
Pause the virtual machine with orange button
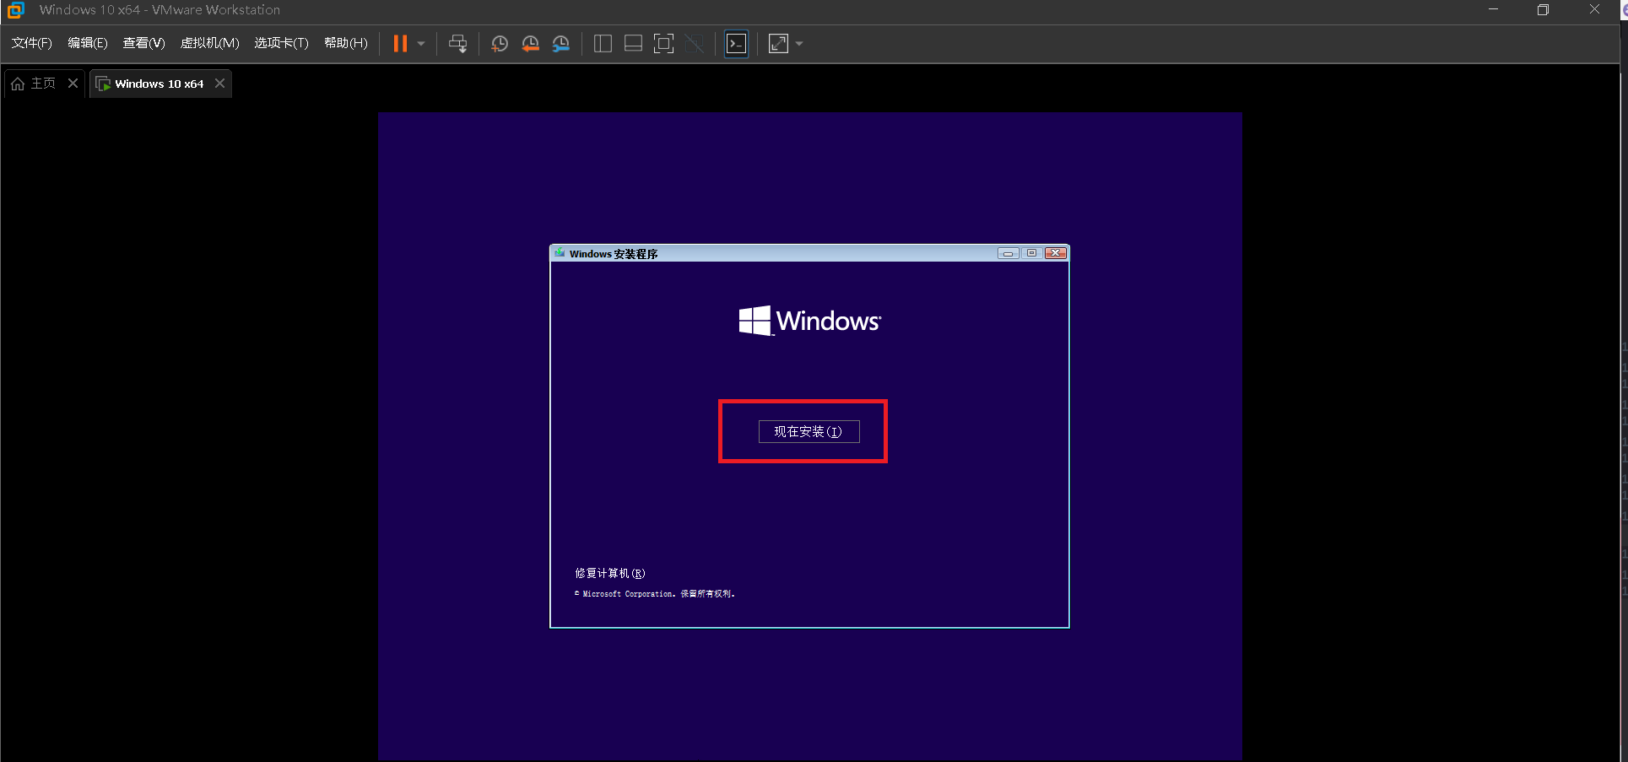(400, 43)
